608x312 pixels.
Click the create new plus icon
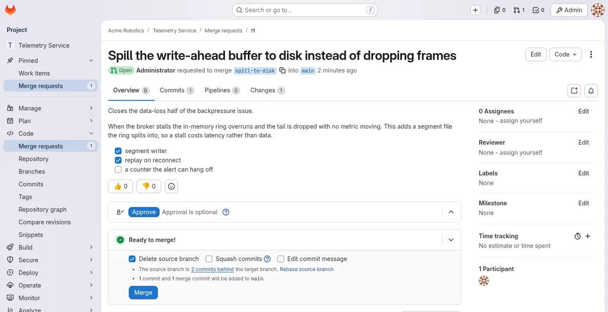coord(475,10)
